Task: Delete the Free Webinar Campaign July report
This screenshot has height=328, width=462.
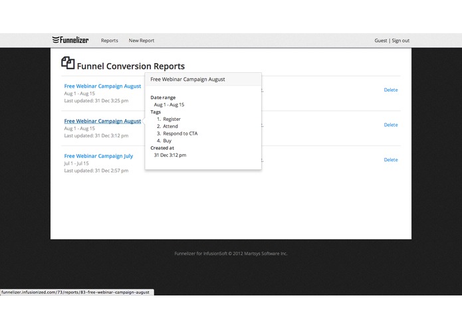Action: coord(391,160)
